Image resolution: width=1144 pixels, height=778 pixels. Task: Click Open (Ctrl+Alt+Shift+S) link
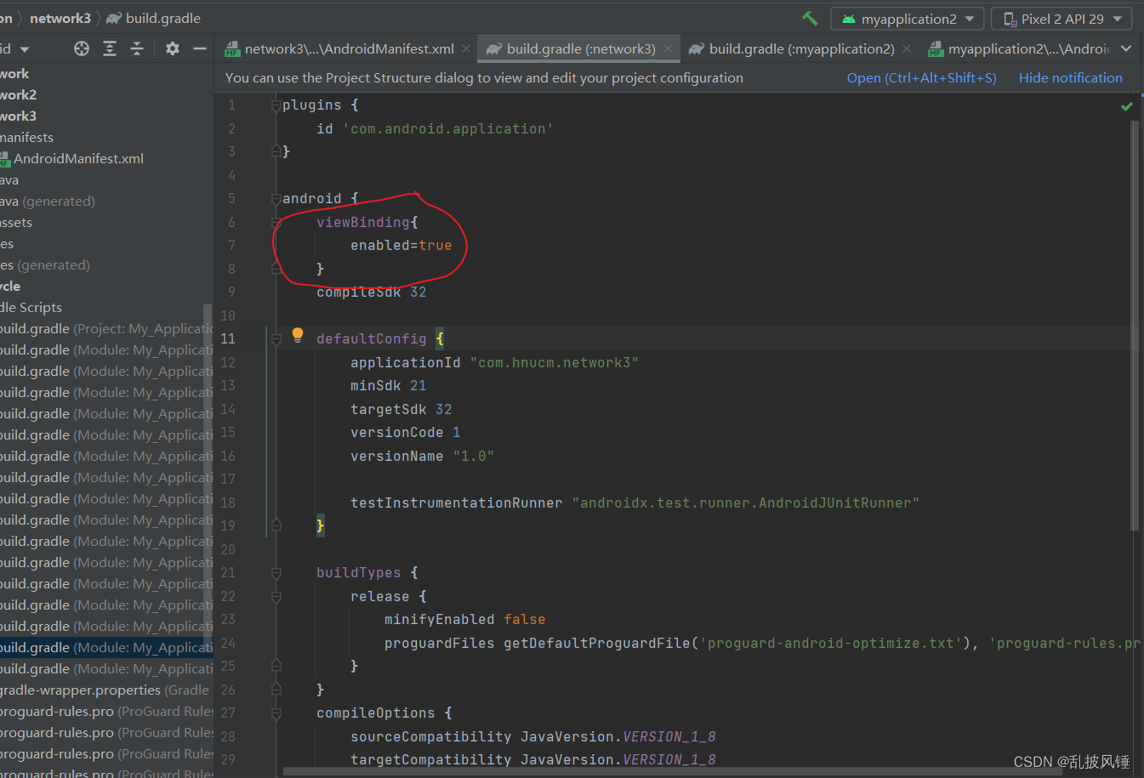(x=921, y=77)
